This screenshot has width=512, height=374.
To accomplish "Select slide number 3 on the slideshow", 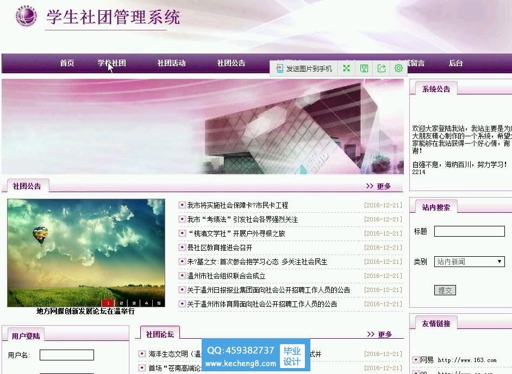I will coord(134,303).
